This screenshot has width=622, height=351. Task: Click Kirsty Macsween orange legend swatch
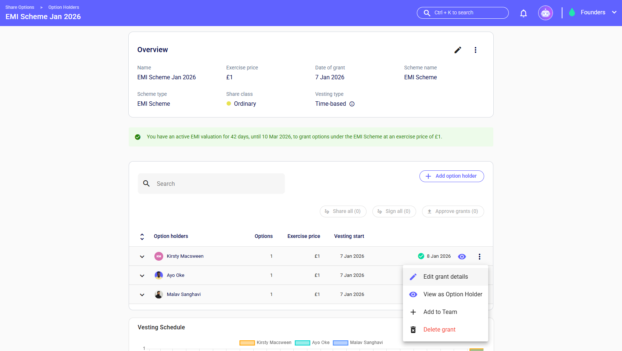click(247, 343)
